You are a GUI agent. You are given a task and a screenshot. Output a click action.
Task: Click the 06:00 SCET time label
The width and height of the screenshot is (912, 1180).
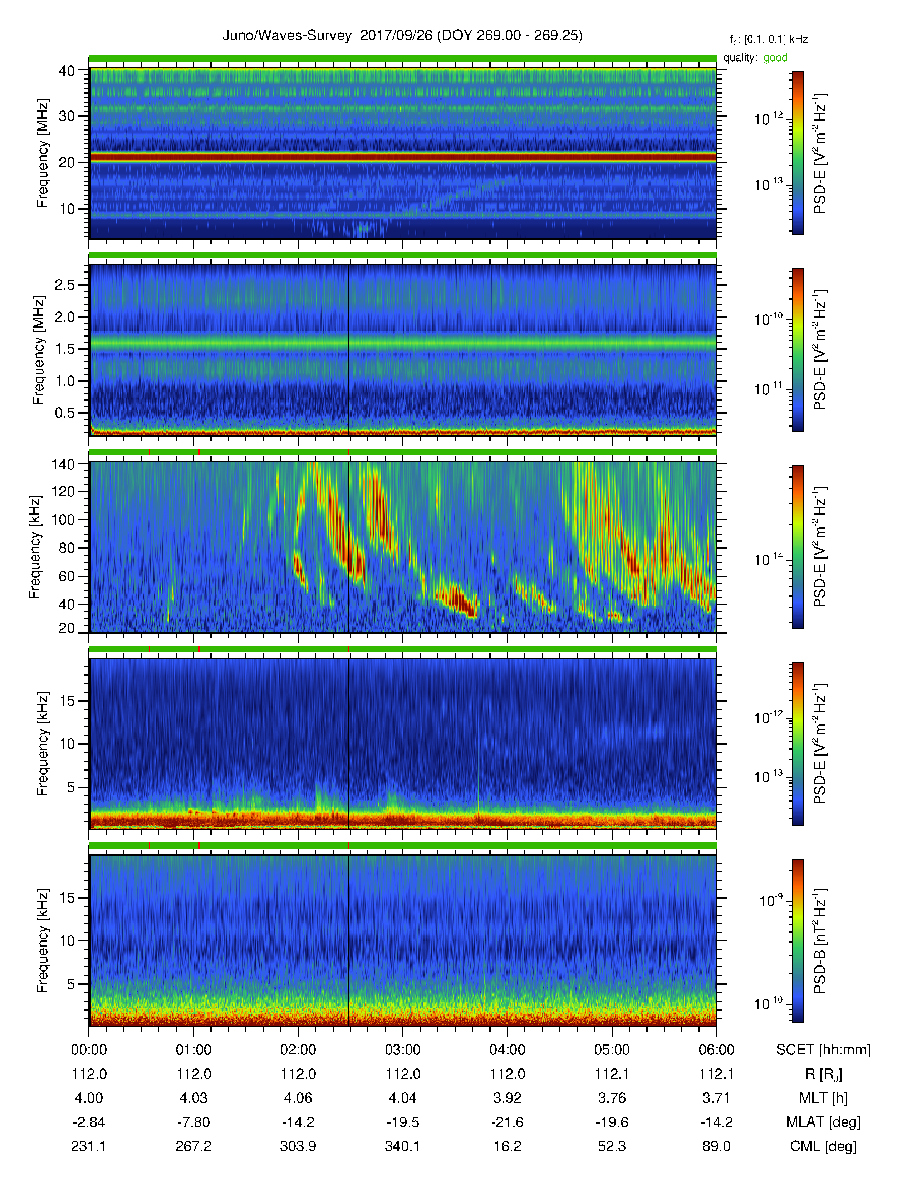[x=716, y=1050]
